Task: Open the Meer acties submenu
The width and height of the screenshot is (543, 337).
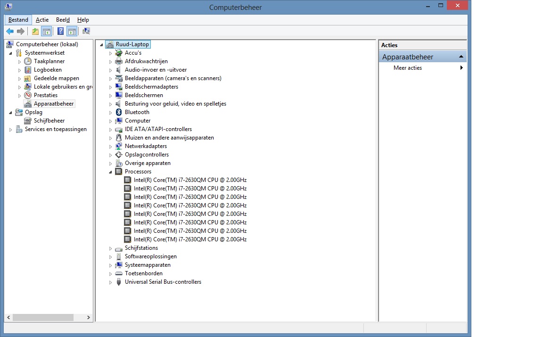Action: (x=423, y=68)
